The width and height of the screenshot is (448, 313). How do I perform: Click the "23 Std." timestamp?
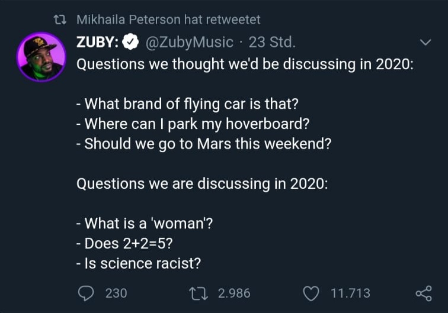click(271, 43)
